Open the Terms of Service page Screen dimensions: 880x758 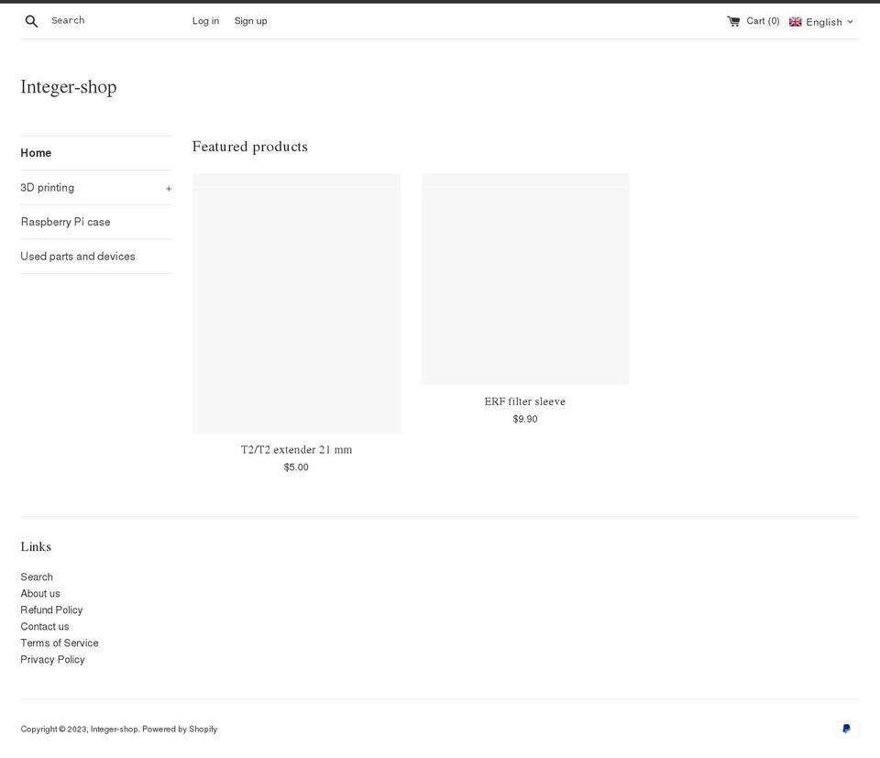point(59,643)
